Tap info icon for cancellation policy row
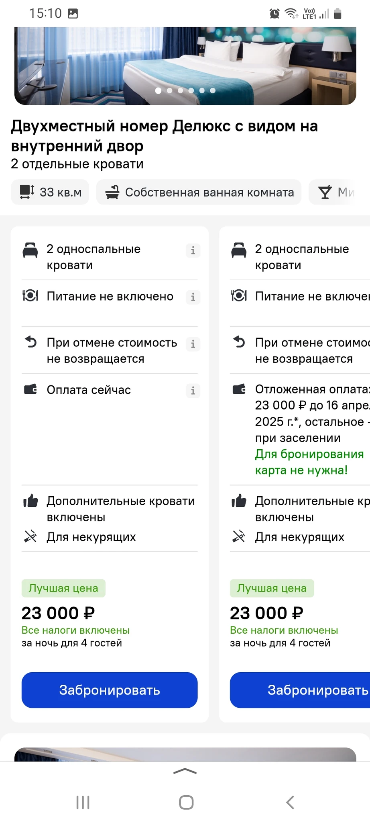The image size is (370, 823). pyautogui.click(x=193, y=344)
